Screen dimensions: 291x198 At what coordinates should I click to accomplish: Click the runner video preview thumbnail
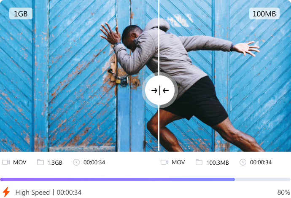pos(145,76)
